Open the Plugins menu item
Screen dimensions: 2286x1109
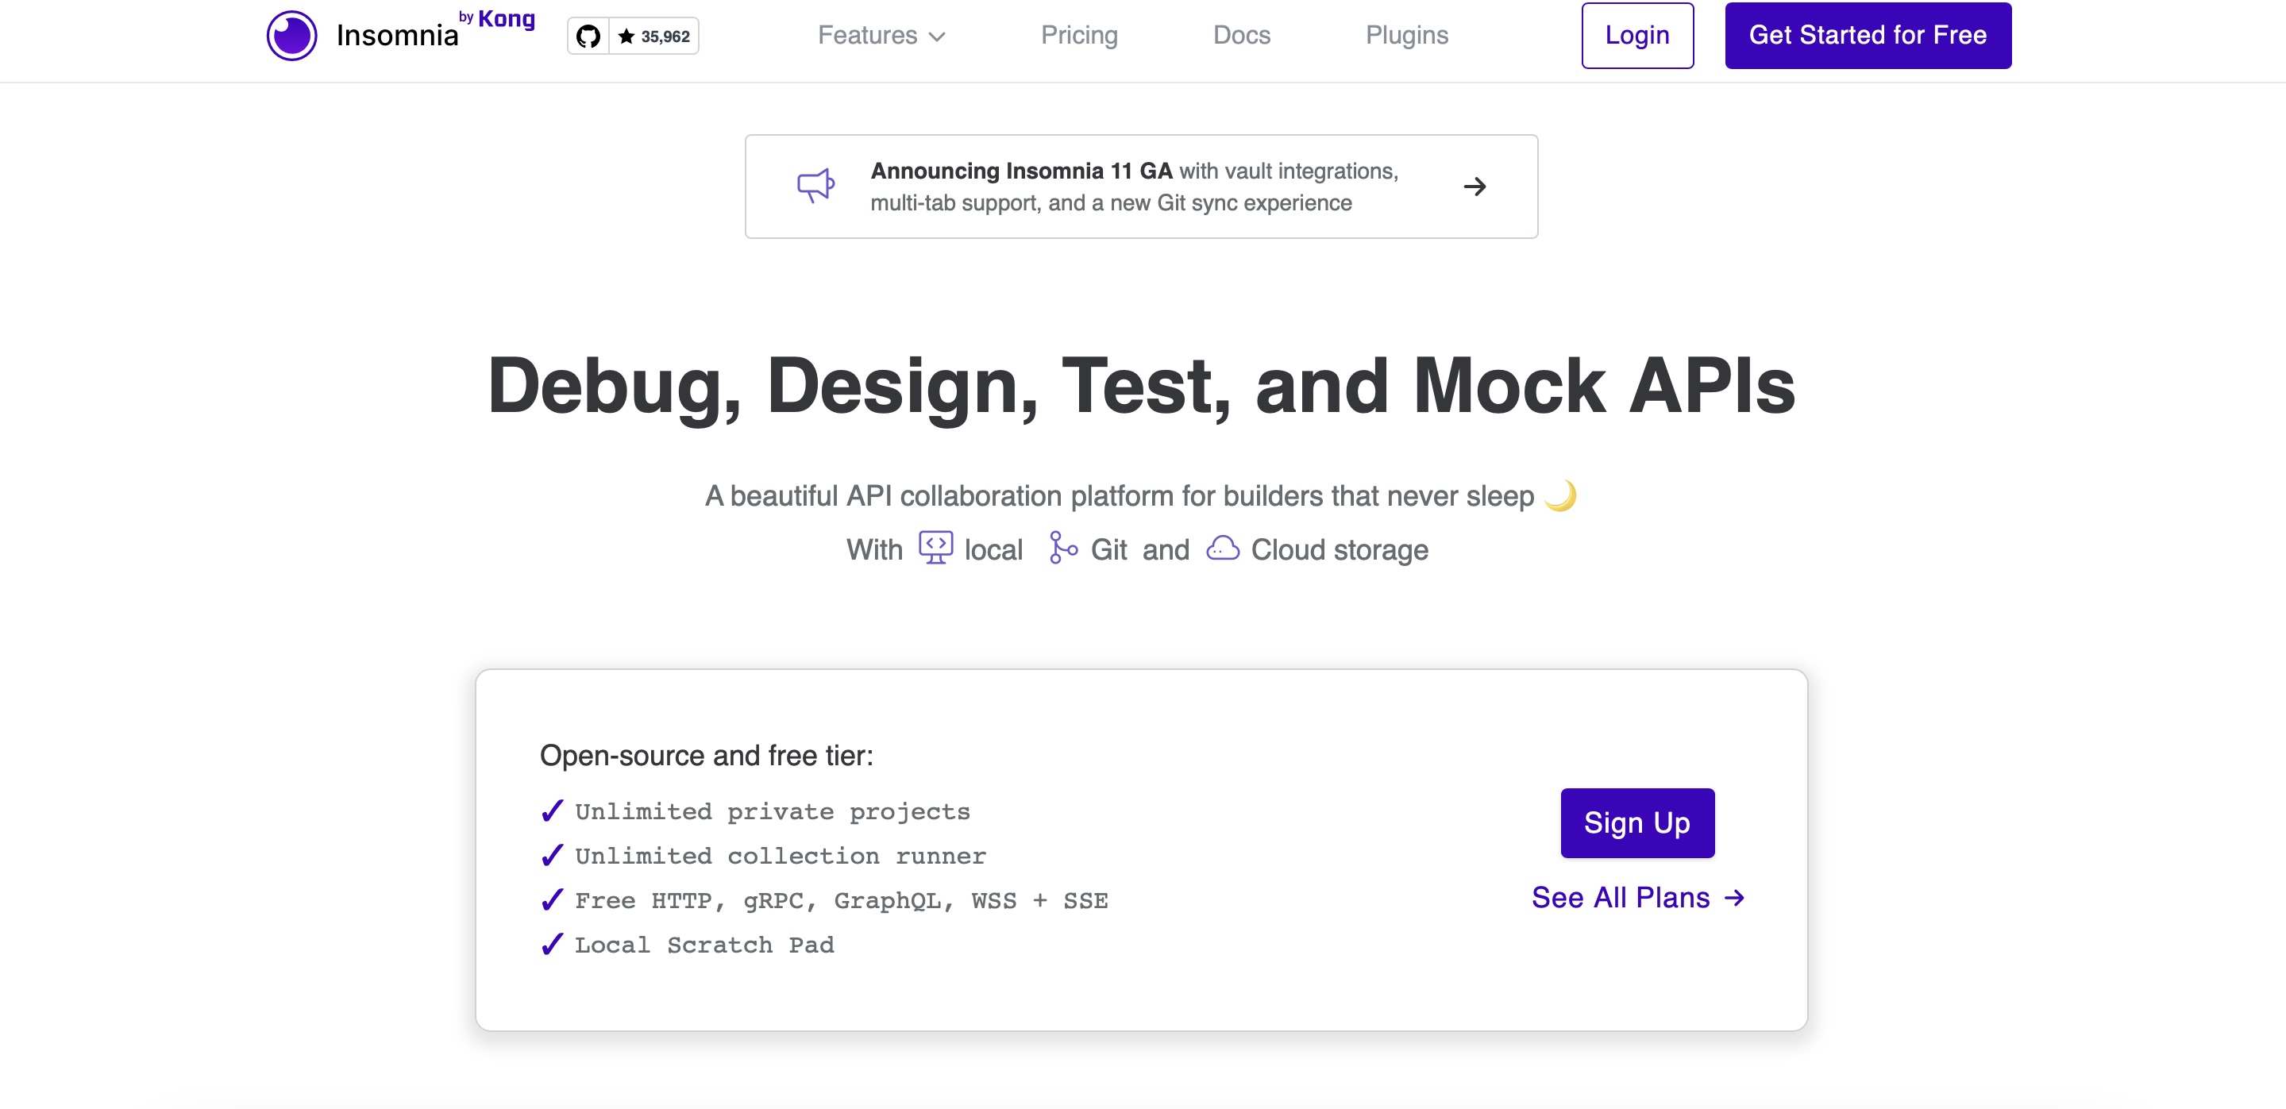1406,36
